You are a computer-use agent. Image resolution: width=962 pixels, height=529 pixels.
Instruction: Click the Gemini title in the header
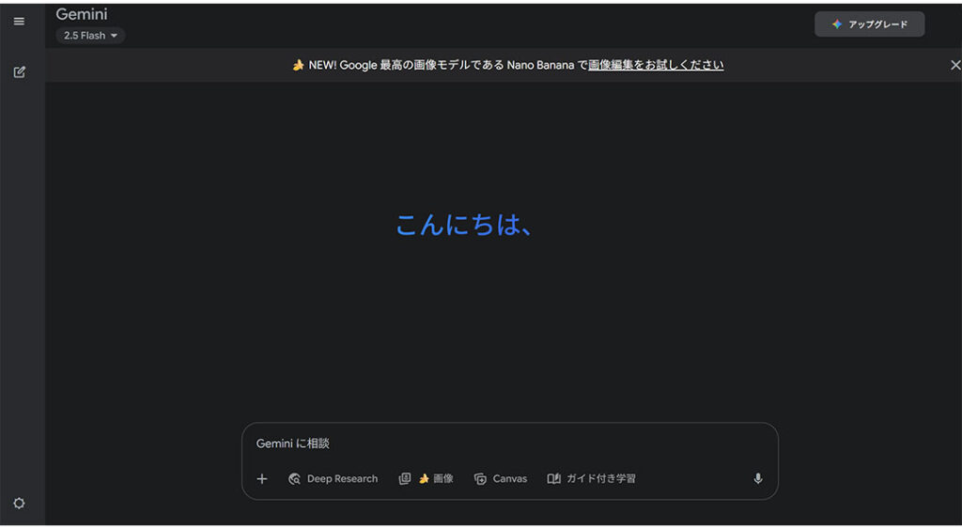[x=82, y=14]
